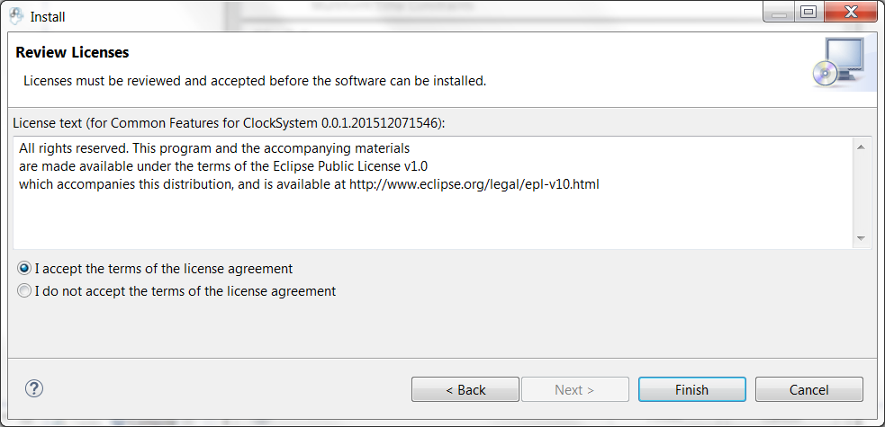885x427 pixels.
Task: Click the license text scroll up arrow
Action: (861, 147)
